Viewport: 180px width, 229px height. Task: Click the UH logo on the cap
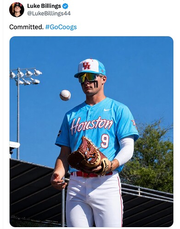point(87,65)
